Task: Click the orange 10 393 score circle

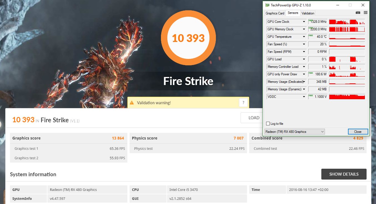Action: coord(188,38)
